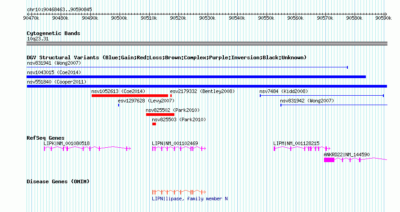This screenshot has width=400, height=212.
Task: Click the 90560k ruler tick label
Action: [295, 18]
